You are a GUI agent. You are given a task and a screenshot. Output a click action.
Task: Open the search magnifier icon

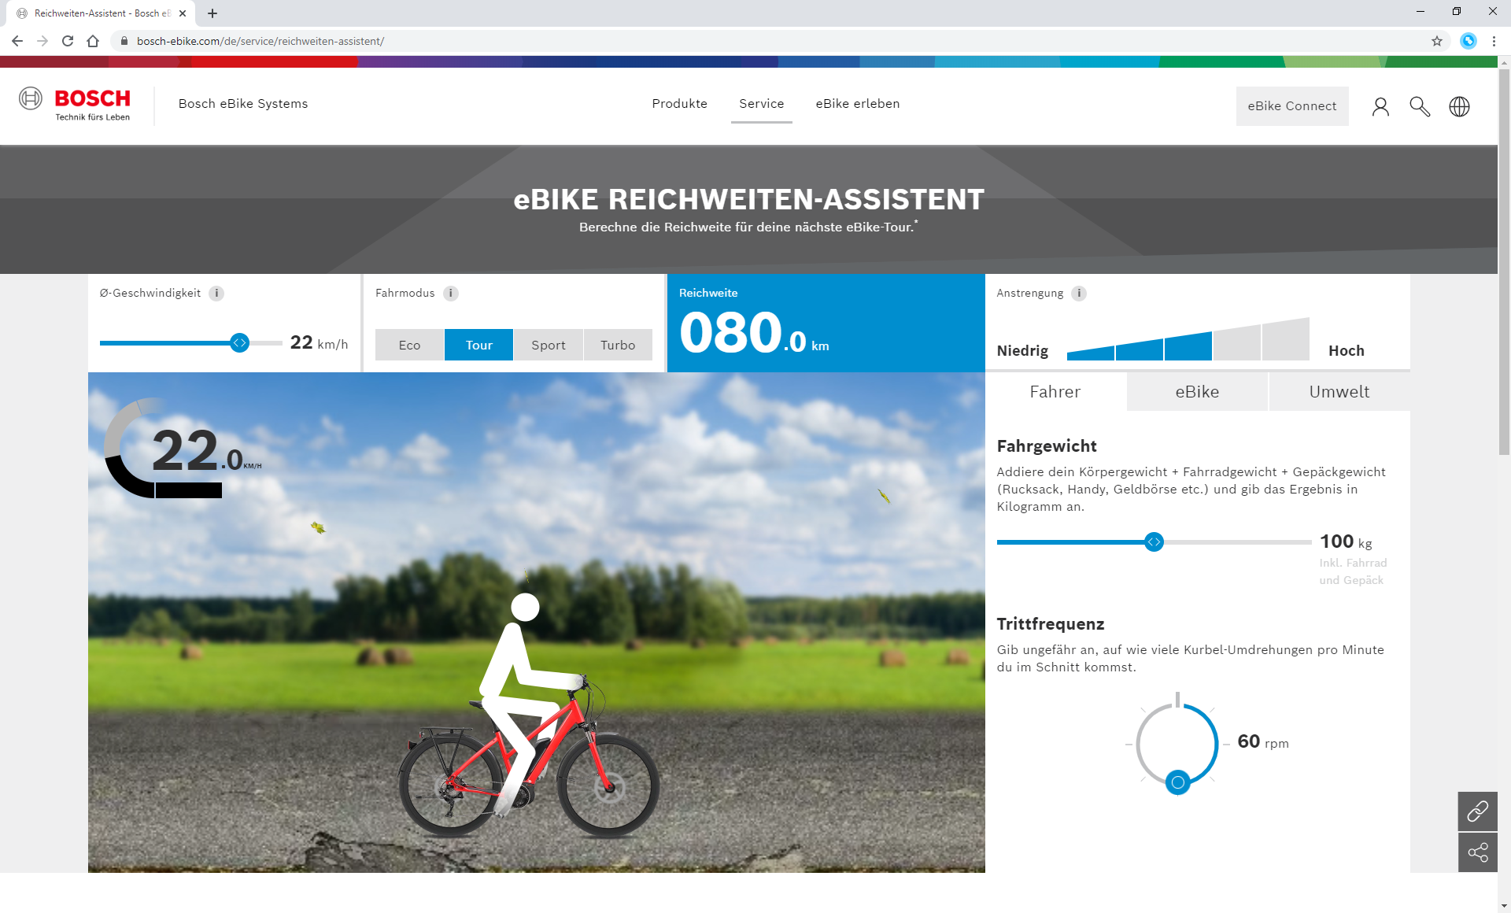pyautogui.click(x=1420, y=106)
